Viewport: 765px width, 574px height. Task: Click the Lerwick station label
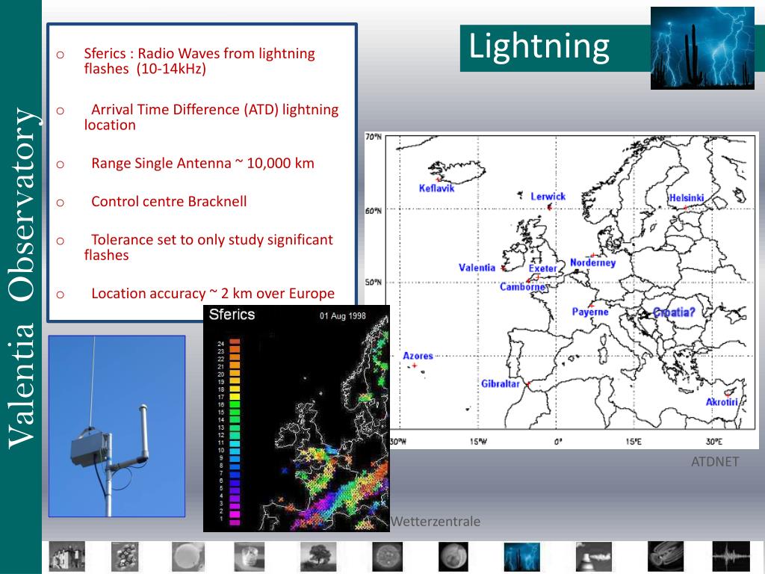[548, 197]
